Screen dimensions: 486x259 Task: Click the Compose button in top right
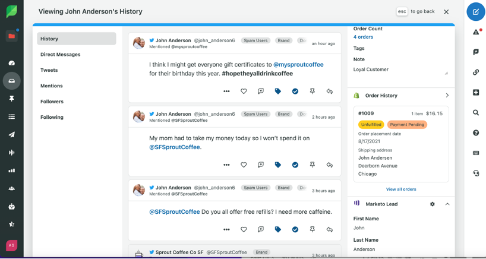pos(475,12)
